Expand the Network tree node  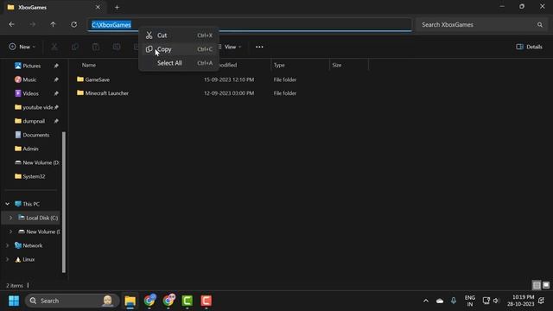click(x=8, y=245)
